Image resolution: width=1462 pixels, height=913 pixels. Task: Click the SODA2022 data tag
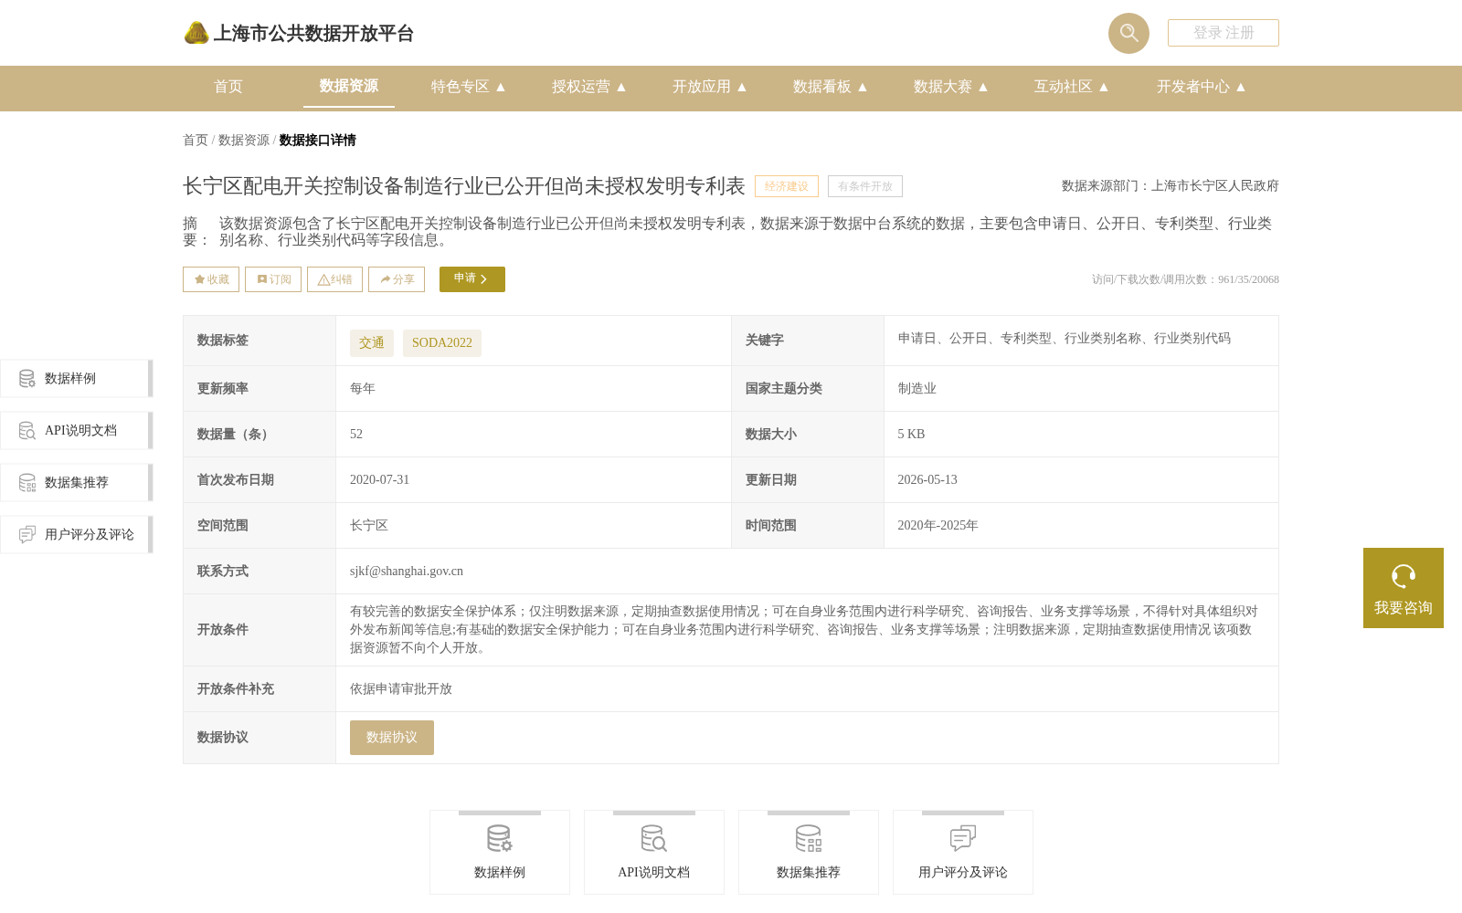click(442, 343)
